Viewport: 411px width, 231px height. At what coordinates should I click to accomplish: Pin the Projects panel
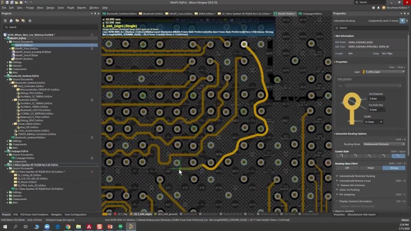click(x=95, y=13)
